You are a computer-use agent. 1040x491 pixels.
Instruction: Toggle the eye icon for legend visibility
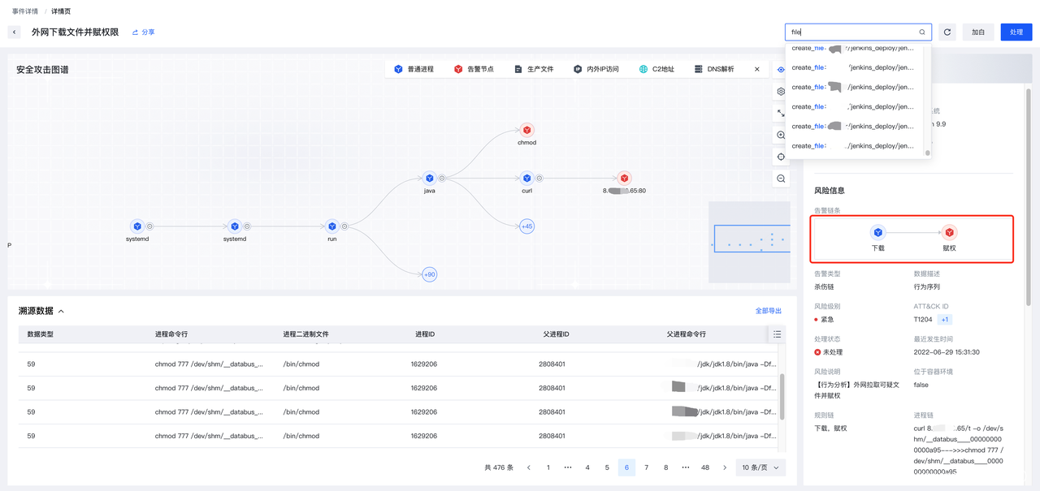(781, 70)
